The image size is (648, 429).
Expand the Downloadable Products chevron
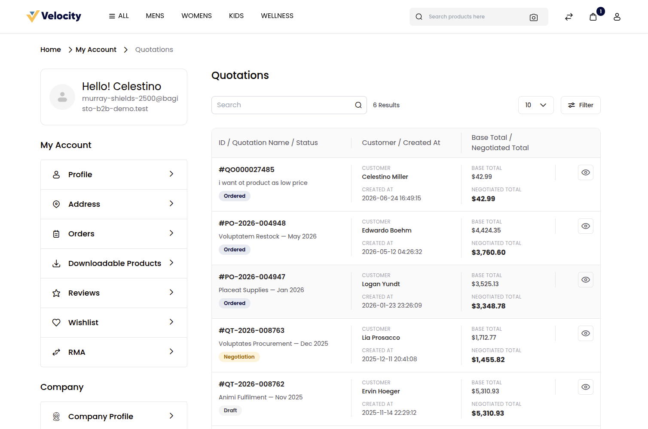[x=171, y=263]
